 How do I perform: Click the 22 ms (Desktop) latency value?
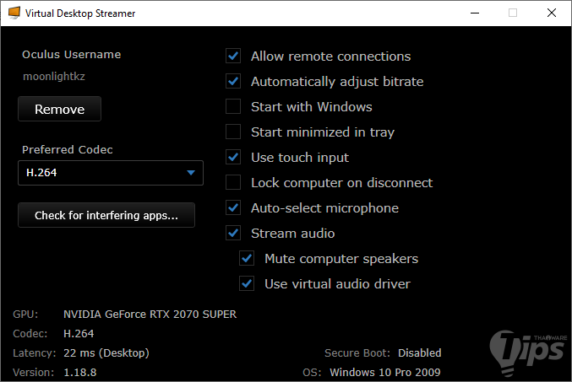106,352
